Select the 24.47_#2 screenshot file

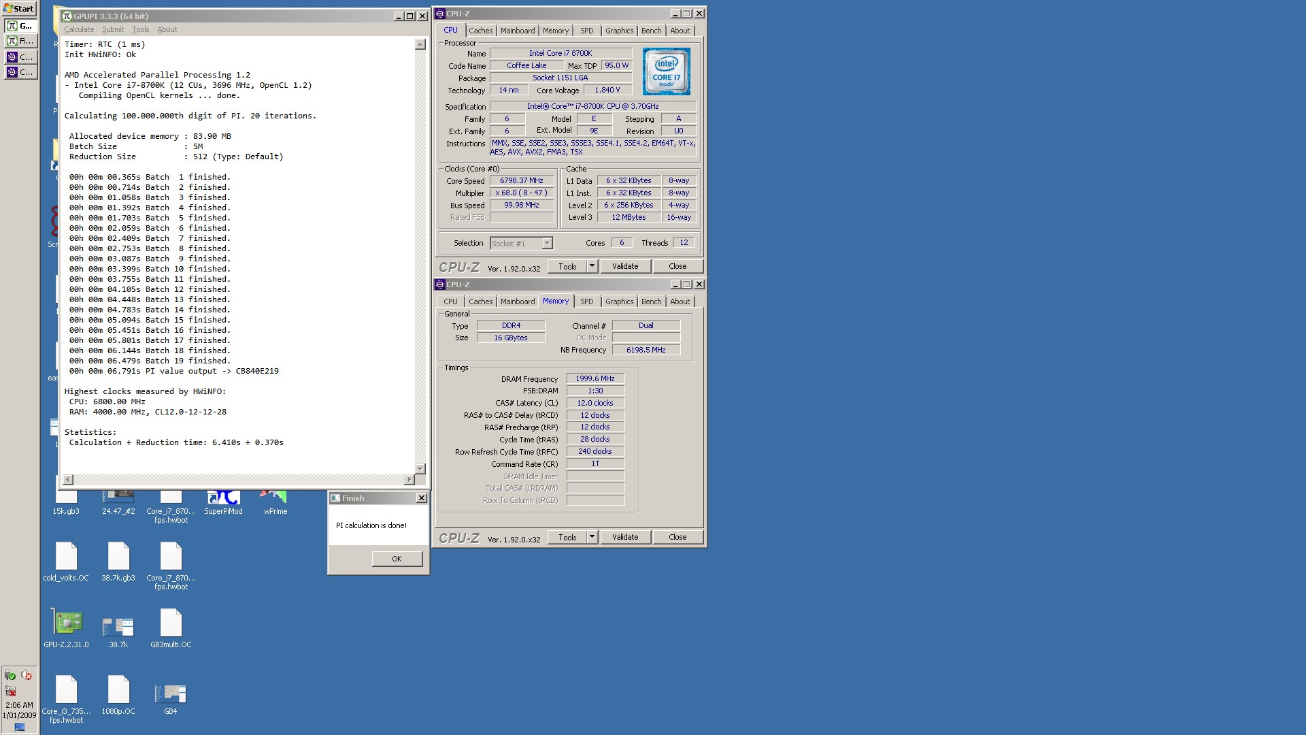click(x=118, y=504)
